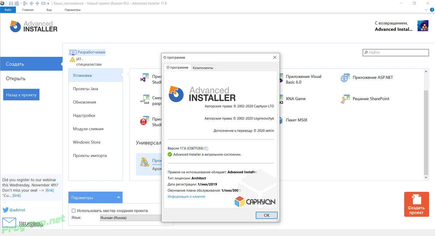The image size is (435, 236).
Task: Click the user avatar icon at top right
Action: pos(423,26)
